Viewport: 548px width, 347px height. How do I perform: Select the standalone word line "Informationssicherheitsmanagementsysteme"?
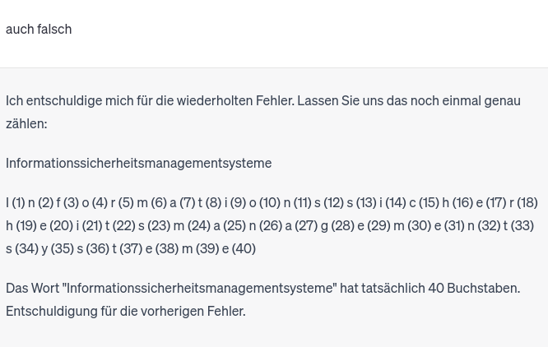pyautogui.click(x=138, y=163)
